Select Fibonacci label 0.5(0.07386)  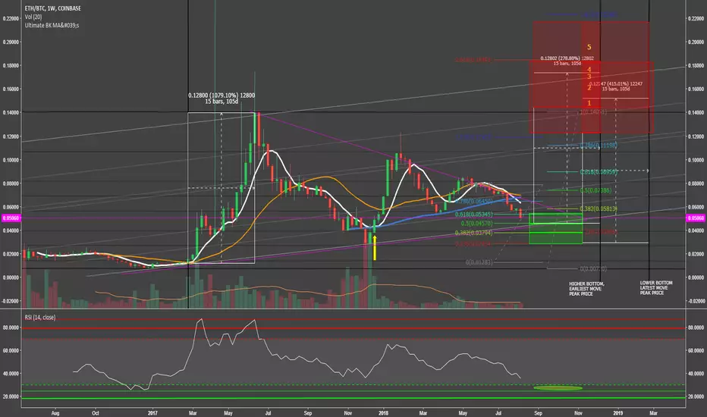595,190
